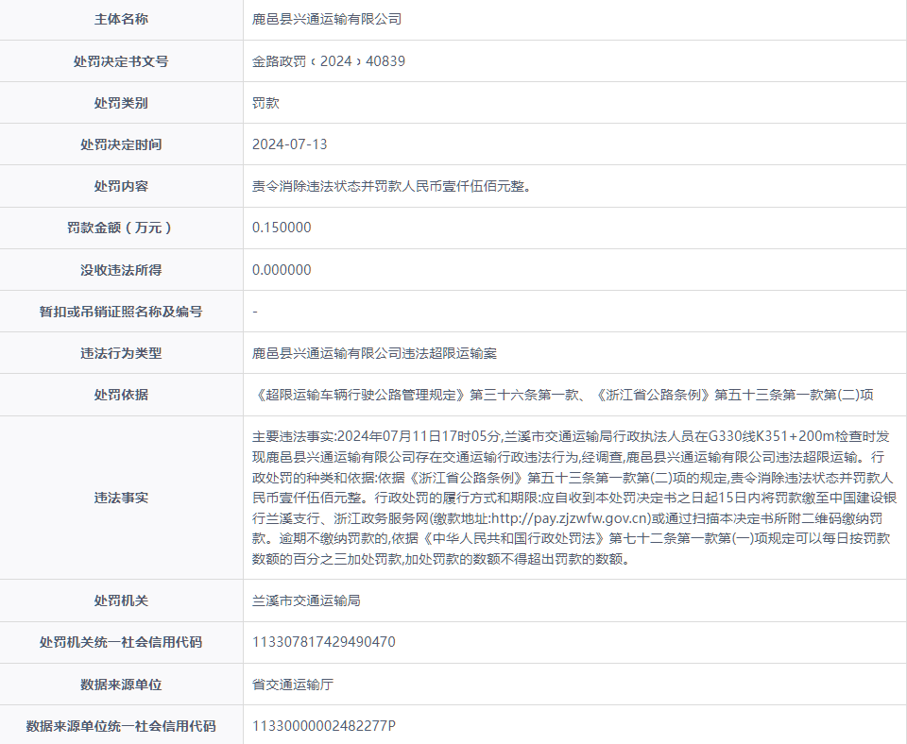Select the label 处罚机关
907x744 pixels.
click(x=121, y=600)
